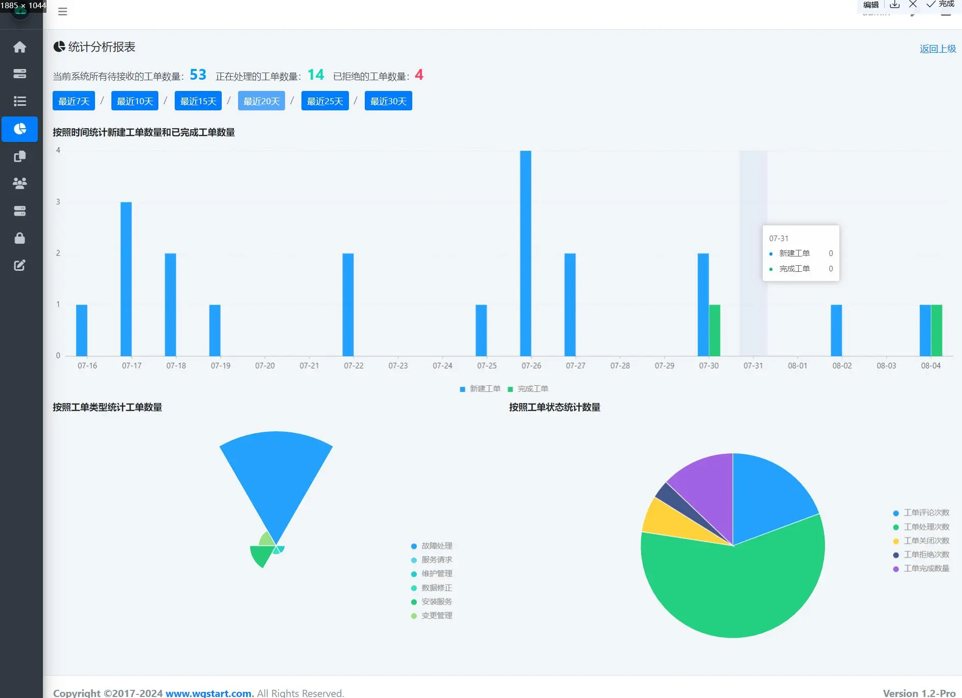Click the list icon in sidebar

pos(19,101)
